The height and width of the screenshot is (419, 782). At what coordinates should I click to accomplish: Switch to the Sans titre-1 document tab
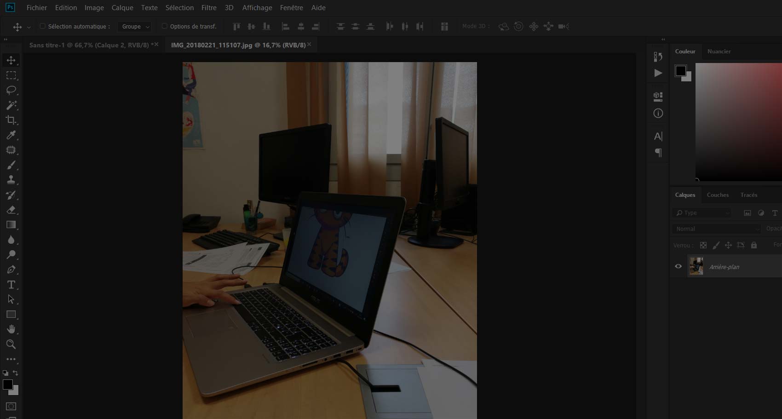(89, 45)
